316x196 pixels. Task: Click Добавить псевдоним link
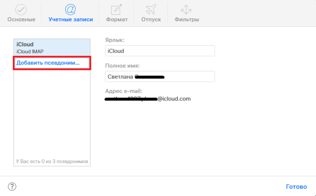tap(48, 63)
